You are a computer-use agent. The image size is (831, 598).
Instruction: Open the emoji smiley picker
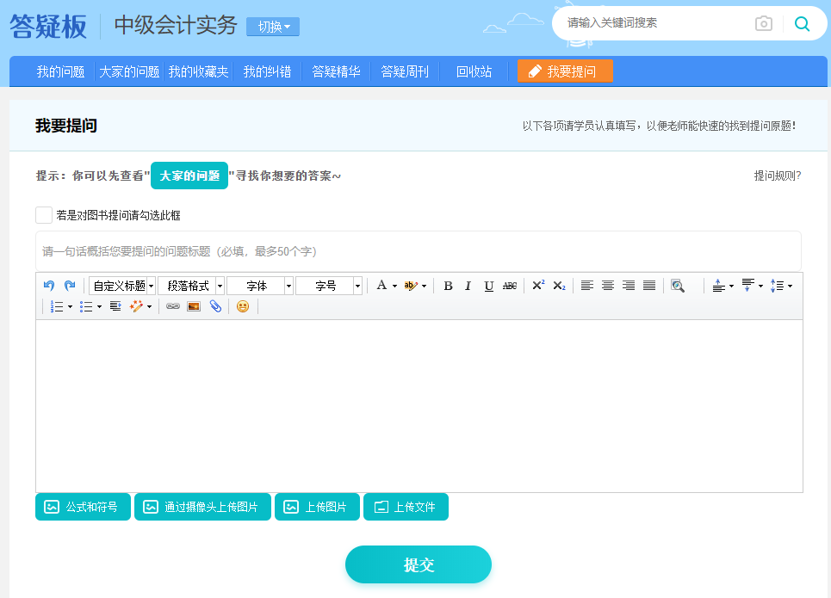point(243,306)
